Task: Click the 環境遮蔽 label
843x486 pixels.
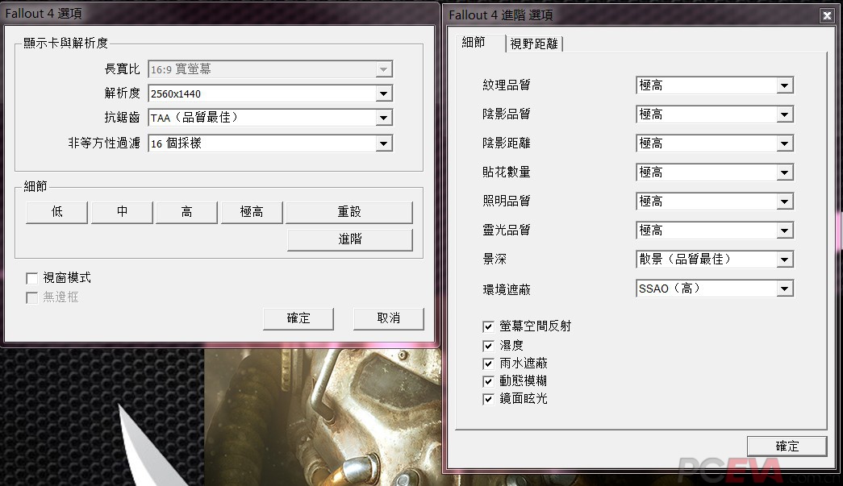Action: click(507, 290)
